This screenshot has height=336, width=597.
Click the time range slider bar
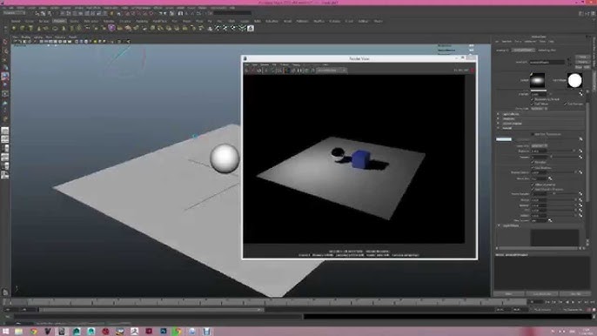tap(151, 310)
